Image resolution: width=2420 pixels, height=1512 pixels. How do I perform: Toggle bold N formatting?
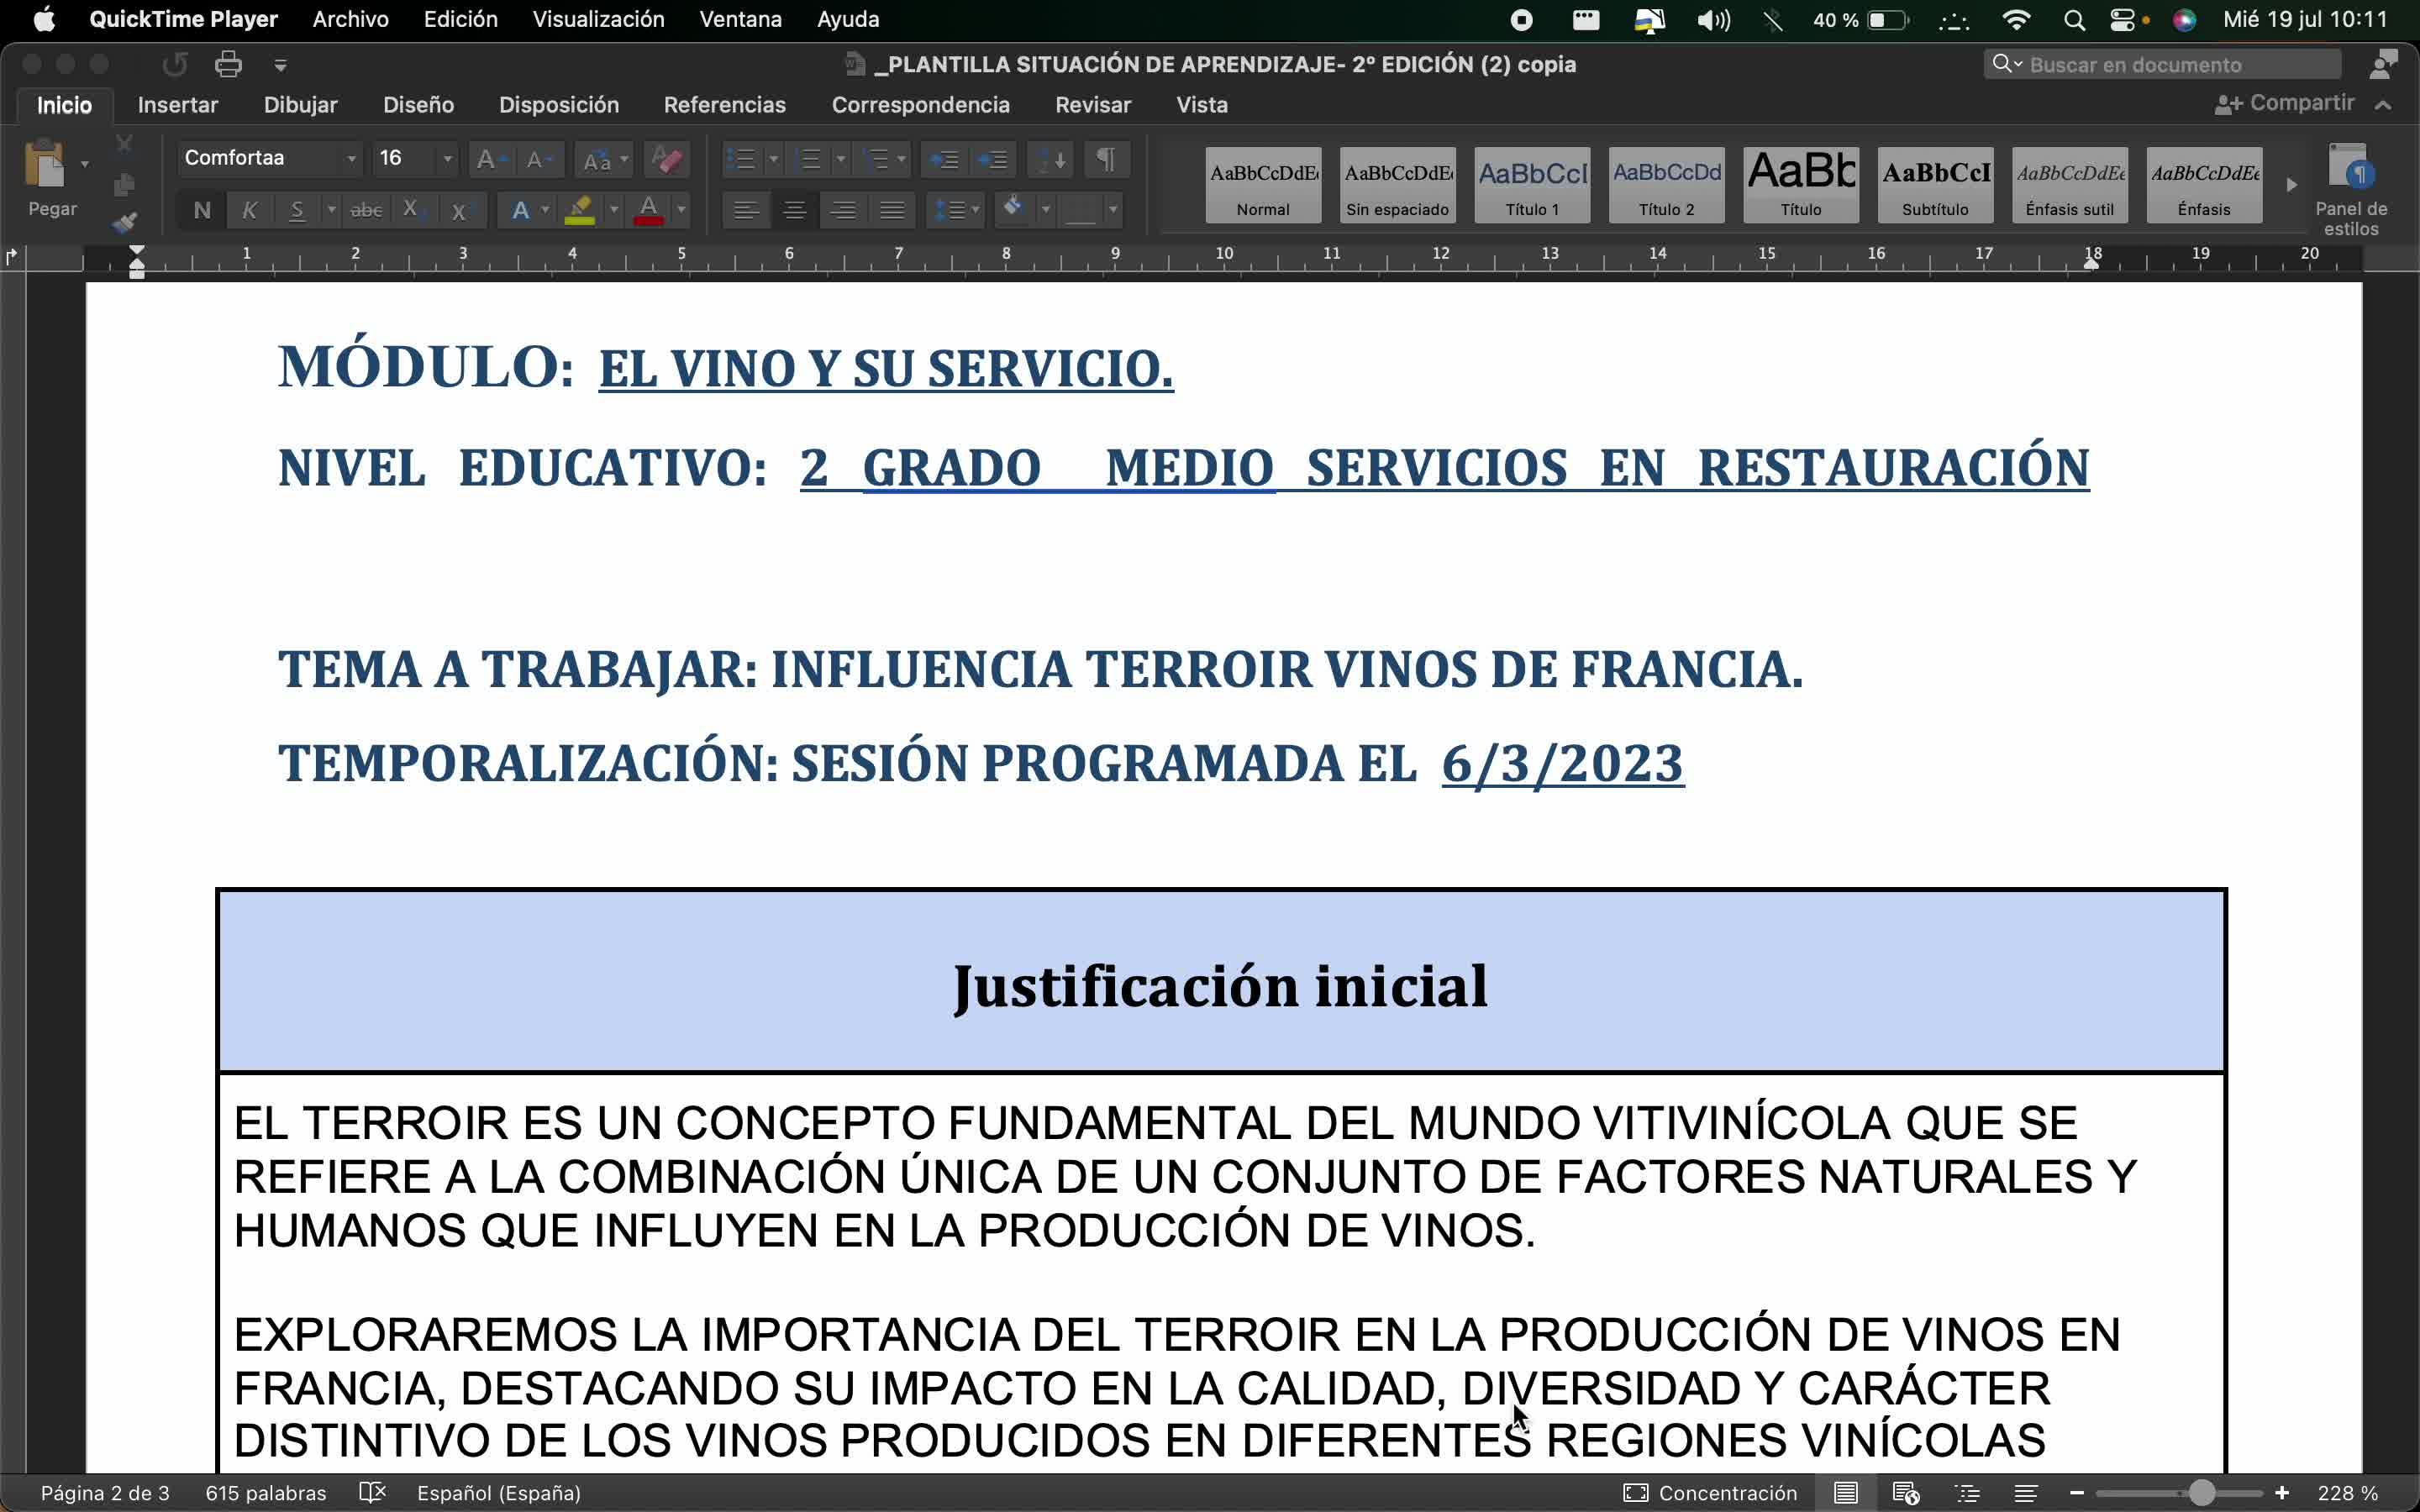(202, 210)
